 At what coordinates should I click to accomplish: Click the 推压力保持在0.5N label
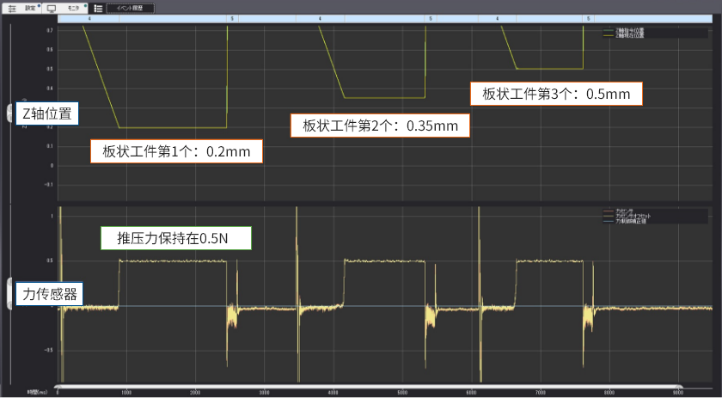(x=177, y=238)
